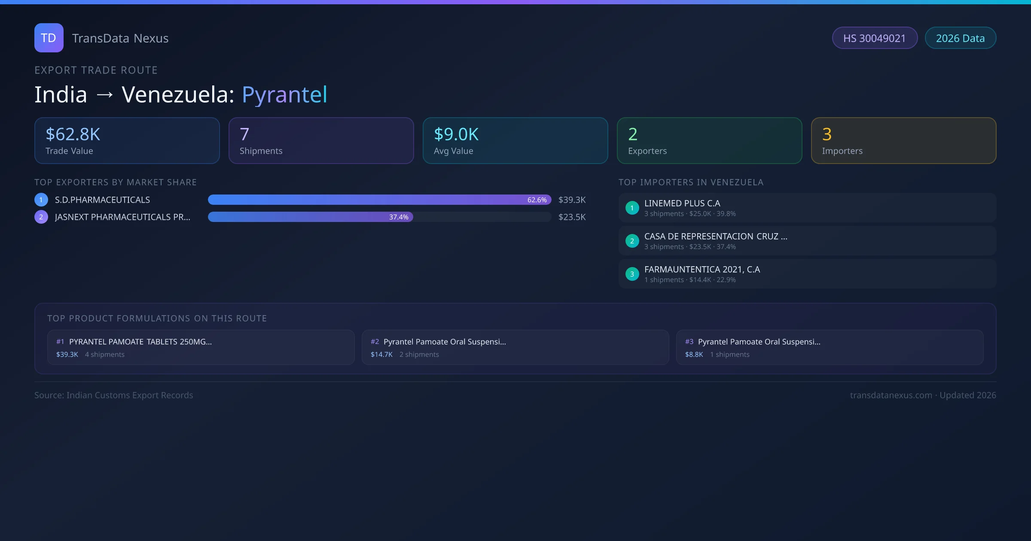This screenshot has width=1031, height=541.
Task: Click green rank 2 badge for CASA DE REPRESENTACION
Action: pyautogui.click(x=632, y=241)
